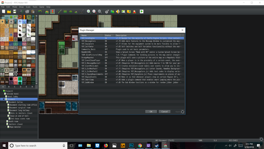Screen dimensions: 264x149
Task: Sort plugins by Name column header
Action: (92, 35)
